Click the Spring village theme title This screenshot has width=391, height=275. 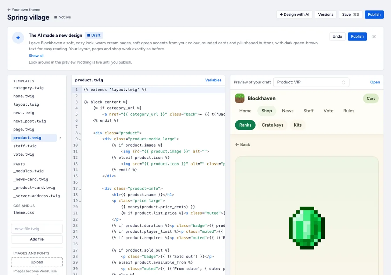[x=28, y=17]
